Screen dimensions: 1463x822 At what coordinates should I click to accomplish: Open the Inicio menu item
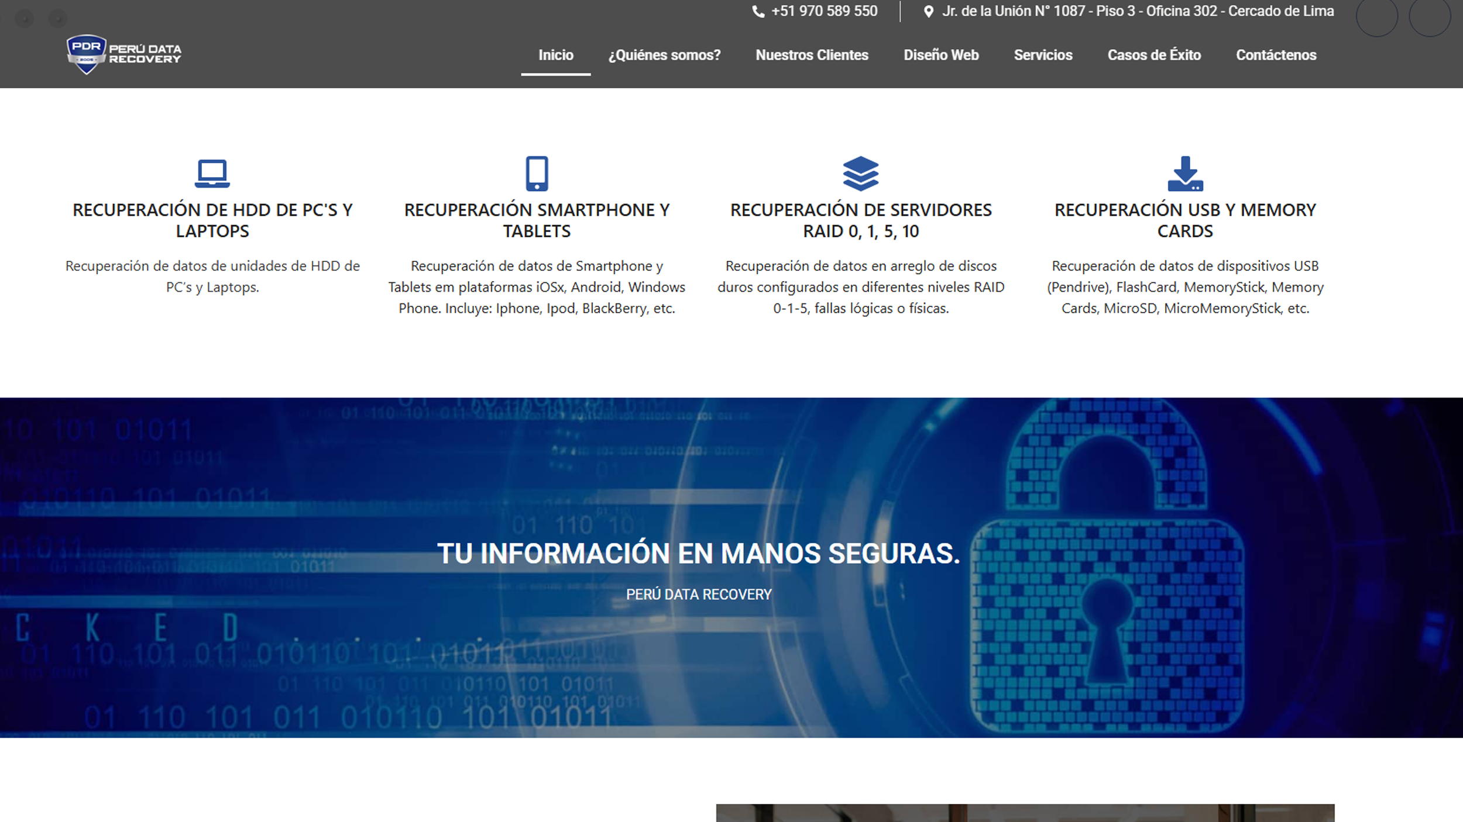pyautogui.click(x=555, y=55)
